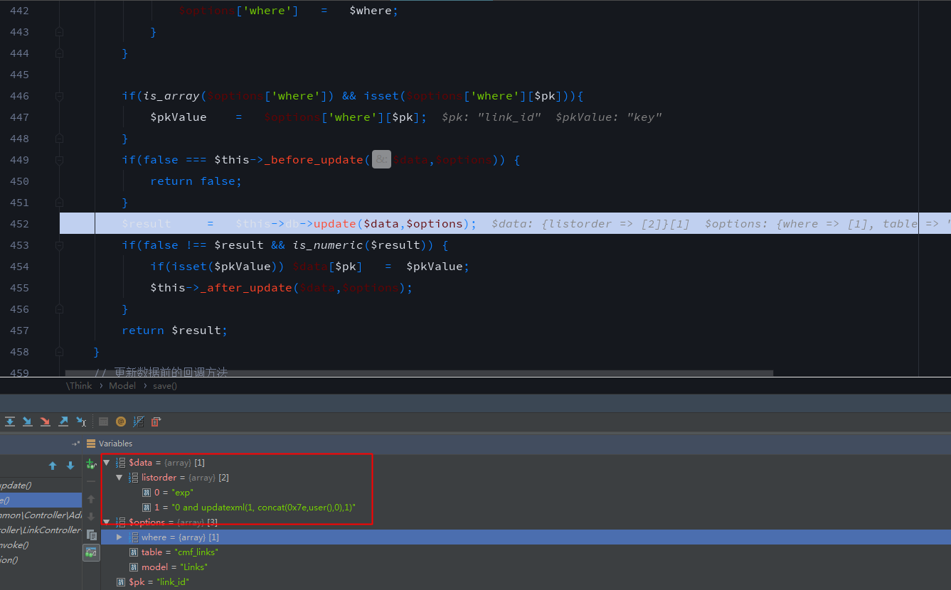951x590 pixels.
Task: Toggle fold marker on line 446
Action: [x=60, y=96]
